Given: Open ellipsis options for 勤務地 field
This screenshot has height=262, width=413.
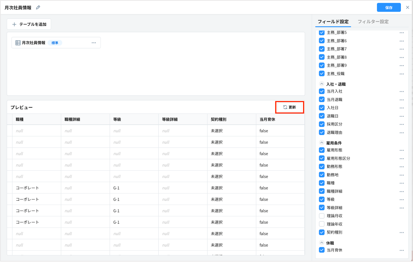Looking at the screenshot, I should point(402,175).
